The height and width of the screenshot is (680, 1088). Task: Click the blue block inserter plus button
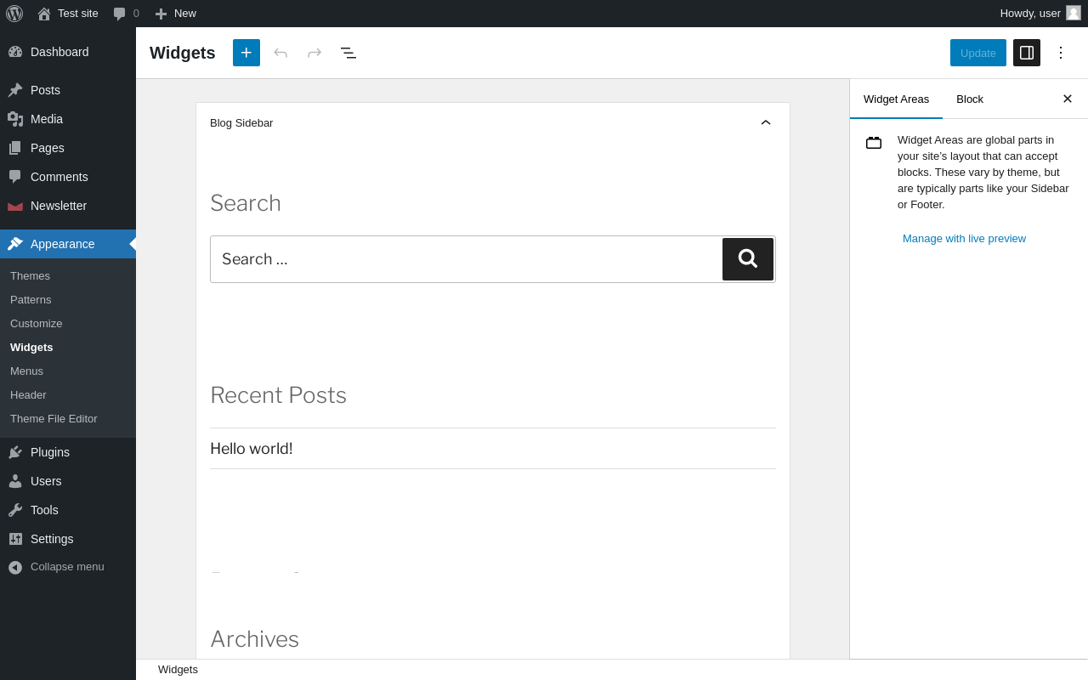coord(246,53)
